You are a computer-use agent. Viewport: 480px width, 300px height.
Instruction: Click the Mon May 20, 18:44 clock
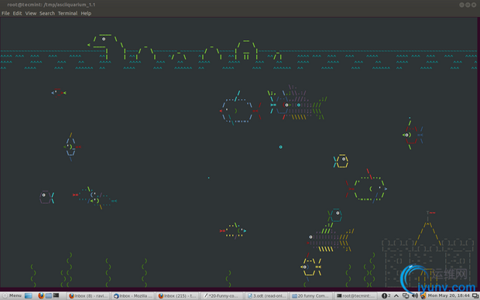(x=448, y=295)
